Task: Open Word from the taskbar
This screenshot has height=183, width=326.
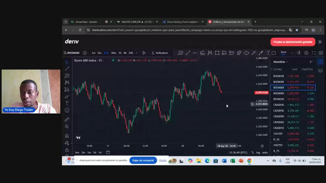Action: click(x=224, y=161)
